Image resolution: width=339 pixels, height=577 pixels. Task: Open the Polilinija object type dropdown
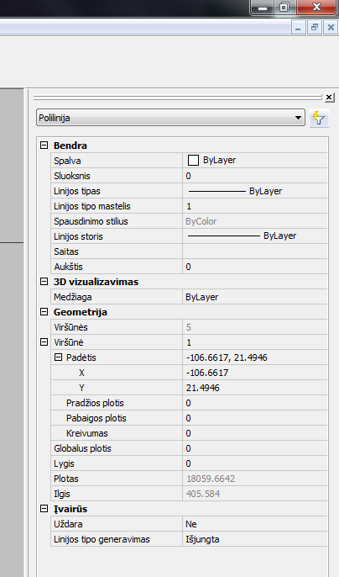[x=170, y=118]
